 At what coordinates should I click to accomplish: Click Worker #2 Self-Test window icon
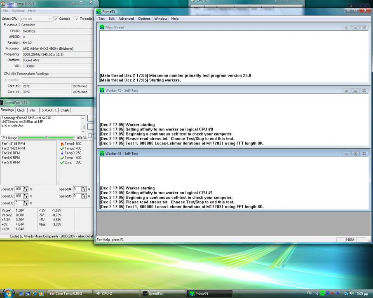102,154
